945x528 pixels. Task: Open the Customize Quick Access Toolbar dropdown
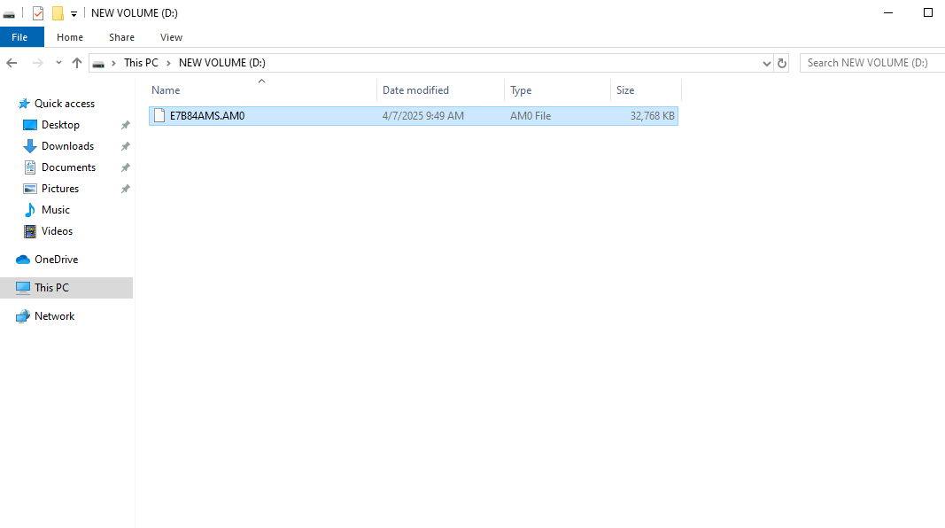coord(74,13)
